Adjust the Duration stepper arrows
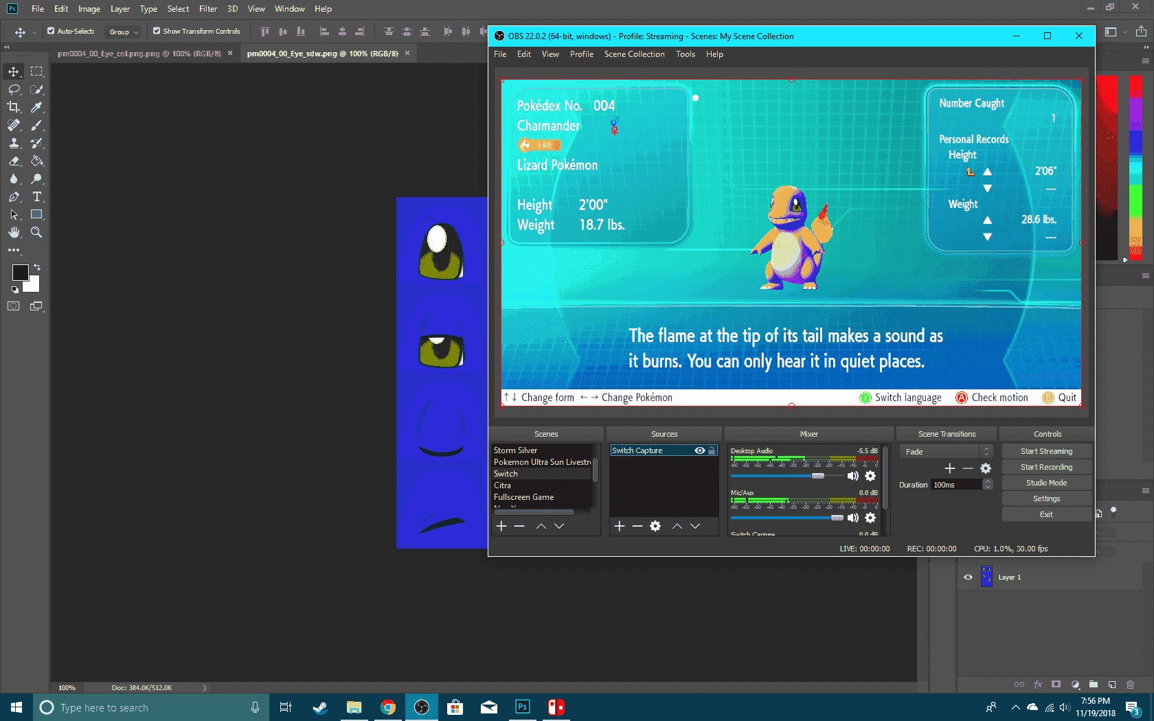 point(988,484)
